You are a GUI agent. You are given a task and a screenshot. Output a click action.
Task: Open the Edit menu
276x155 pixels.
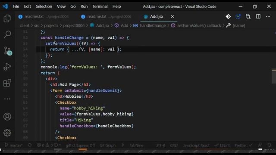click(28, 6)
